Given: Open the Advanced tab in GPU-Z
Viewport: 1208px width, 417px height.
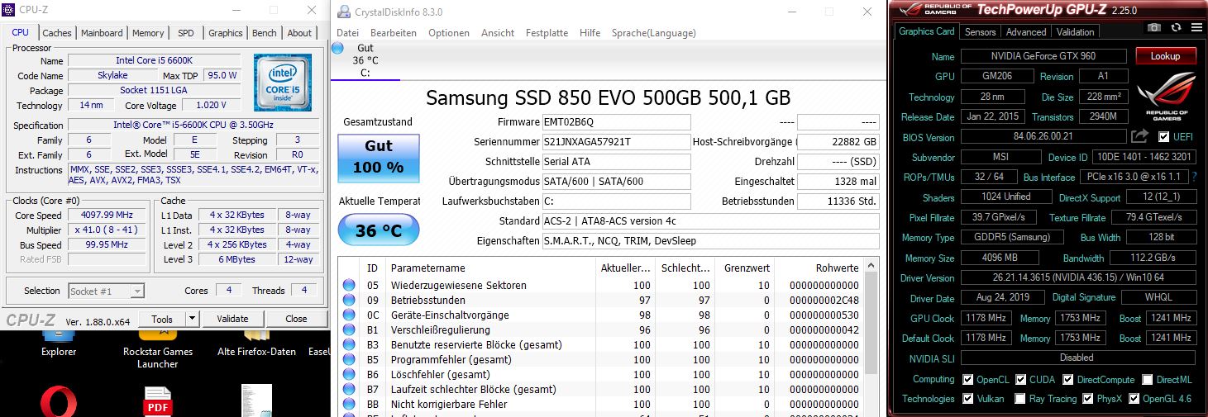Looking at the screenshot, I should click(x=1026, y=32).
